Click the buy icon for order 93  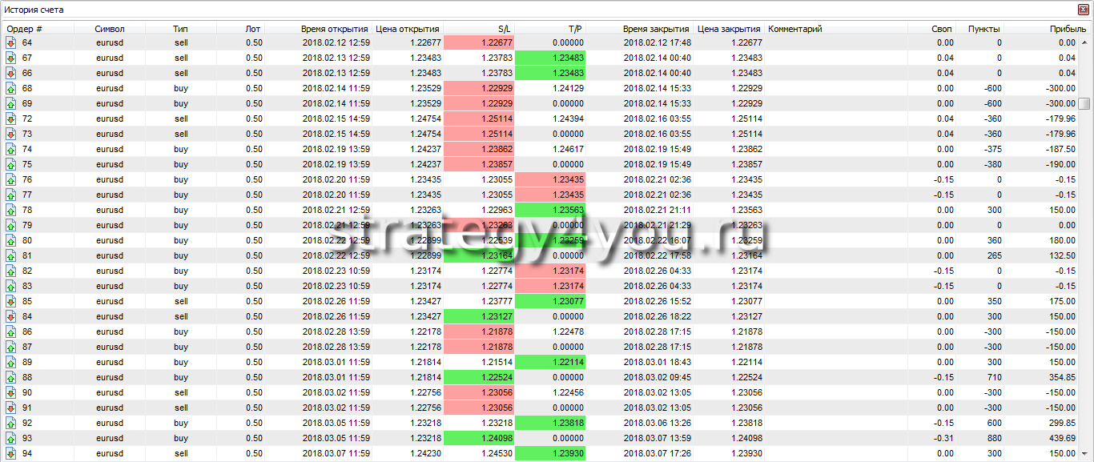click(x=11, y=438)
